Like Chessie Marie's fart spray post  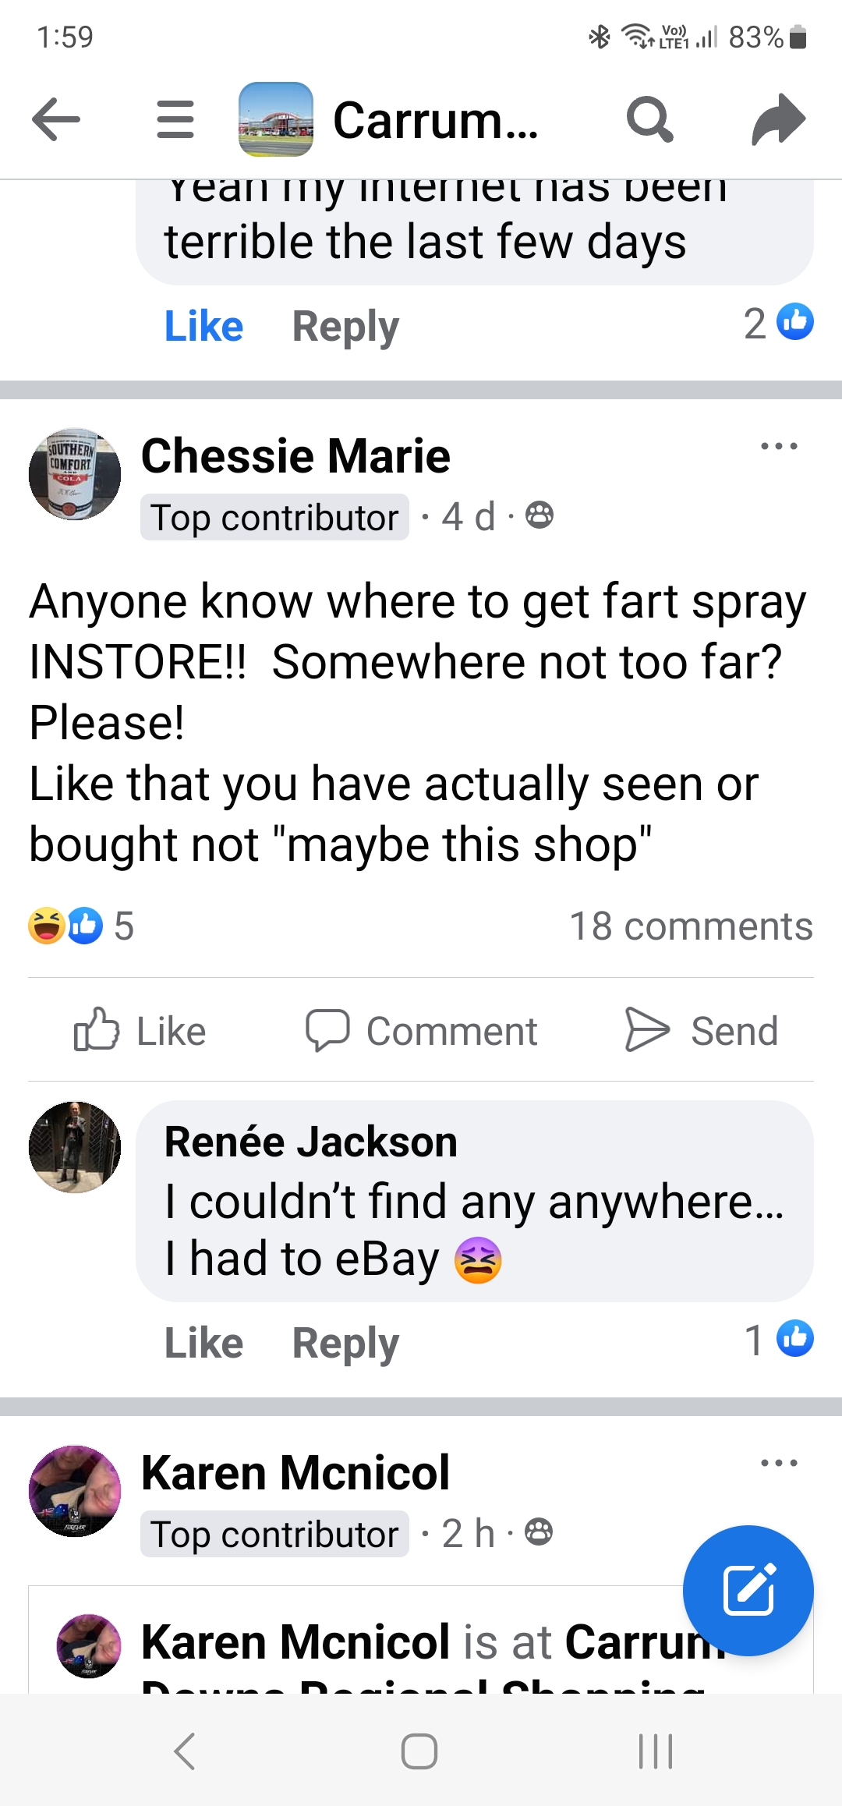[x=140, y=1031]
